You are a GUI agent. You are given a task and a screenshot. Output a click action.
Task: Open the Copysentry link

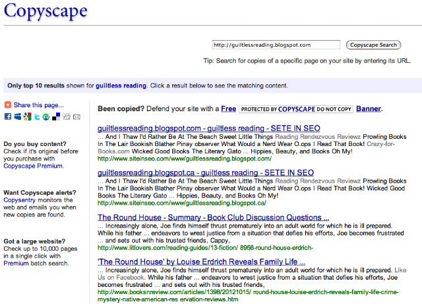[x=19, y=200]
